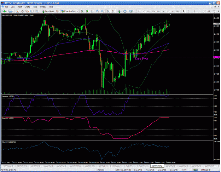Set timeframe to MN monthly

178,11
